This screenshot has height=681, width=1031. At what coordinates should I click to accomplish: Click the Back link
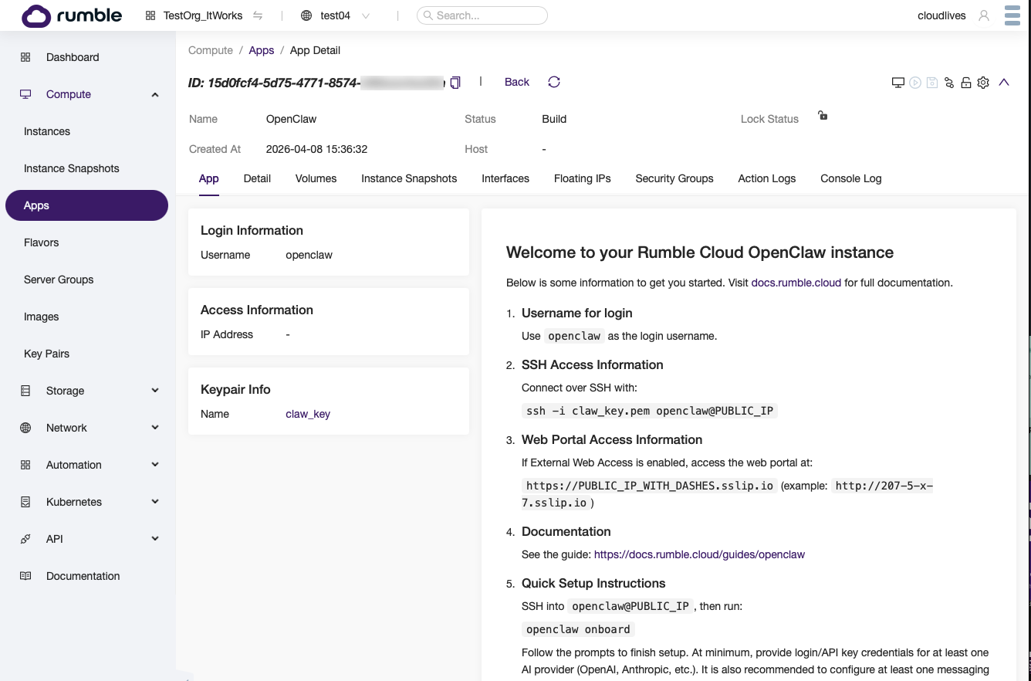[516, 82]
